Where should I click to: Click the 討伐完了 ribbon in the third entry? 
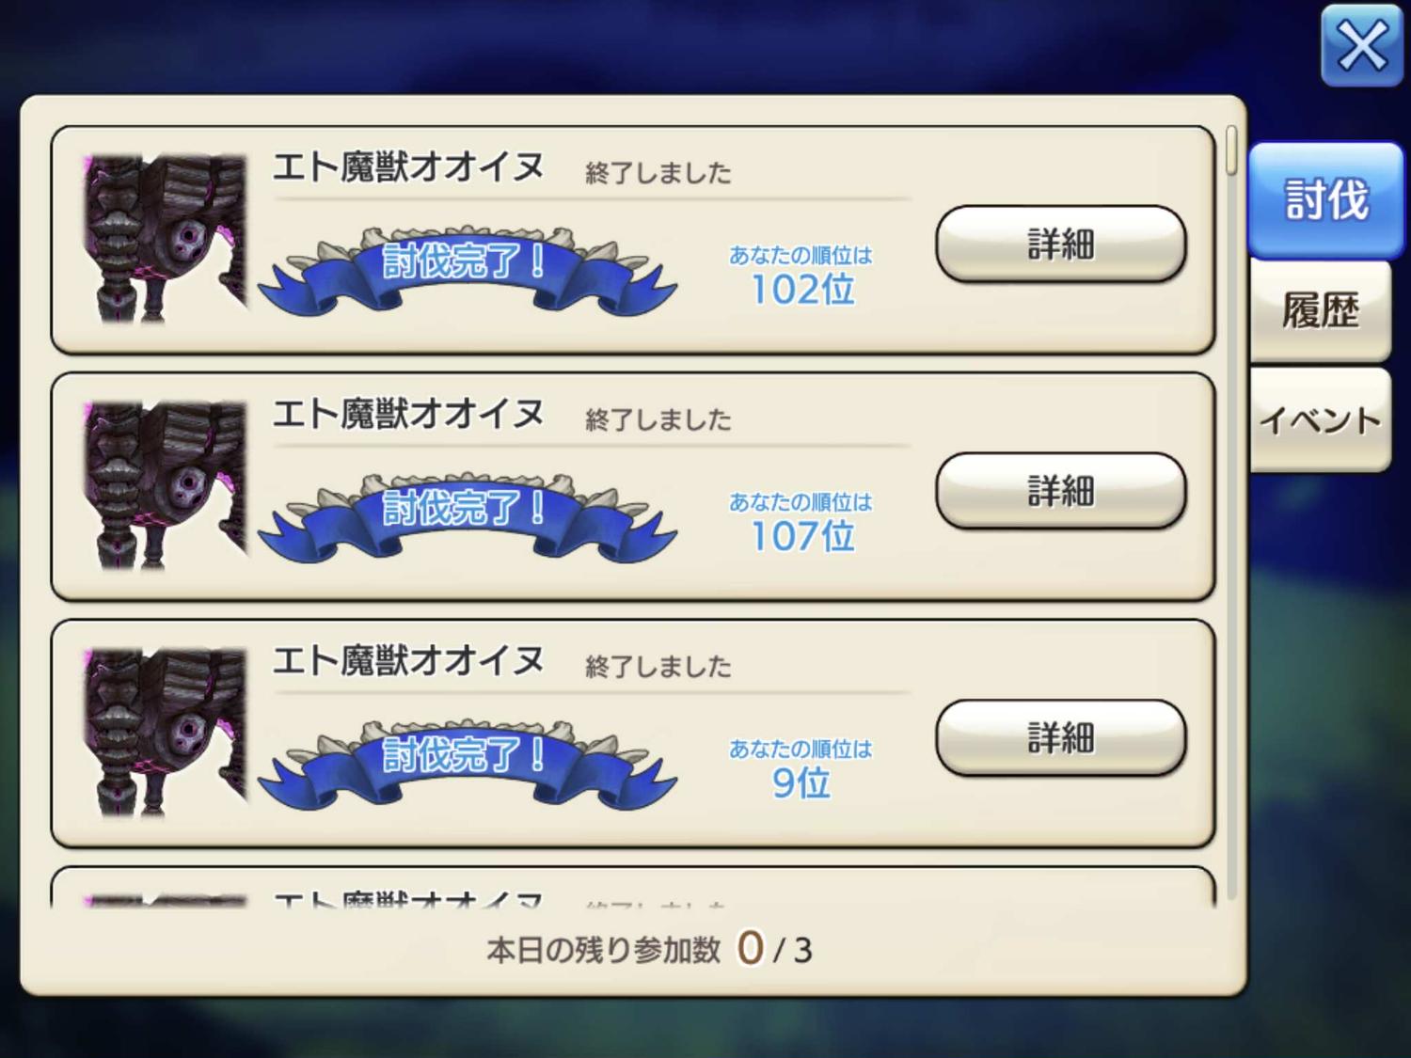click(468, 764)
